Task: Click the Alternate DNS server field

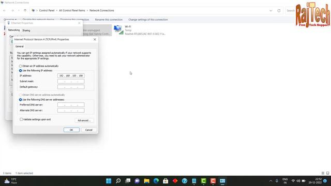Action: coord(71,110)
